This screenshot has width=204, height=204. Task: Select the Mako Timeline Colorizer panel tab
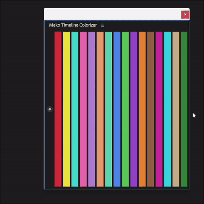pyautogui.click(x=73, y=25)
